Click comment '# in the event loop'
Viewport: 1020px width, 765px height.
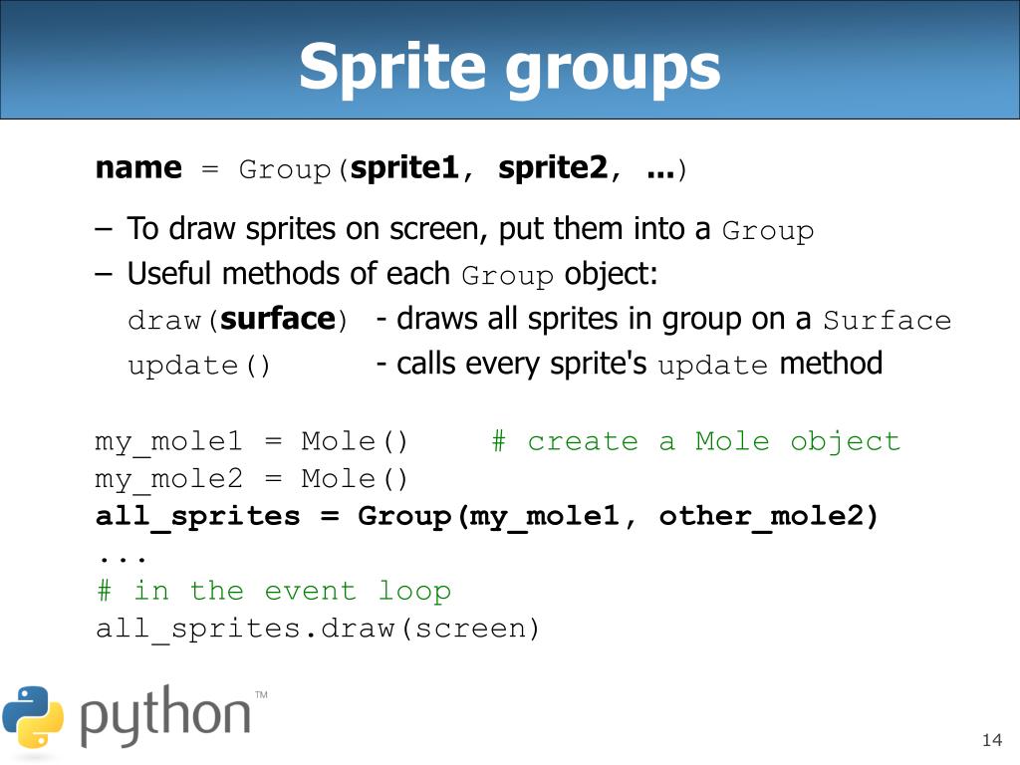tap(274, 592)
